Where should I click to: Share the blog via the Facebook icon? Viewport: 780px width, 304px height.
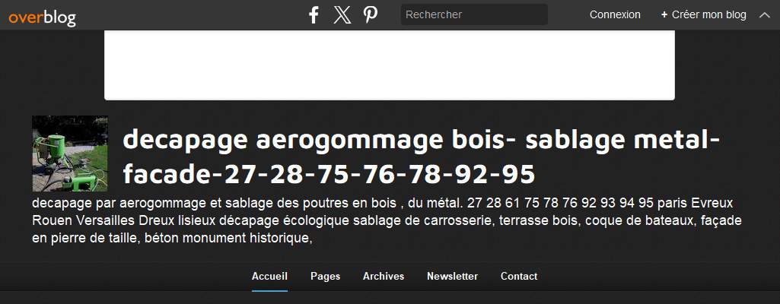click(314, 15)
